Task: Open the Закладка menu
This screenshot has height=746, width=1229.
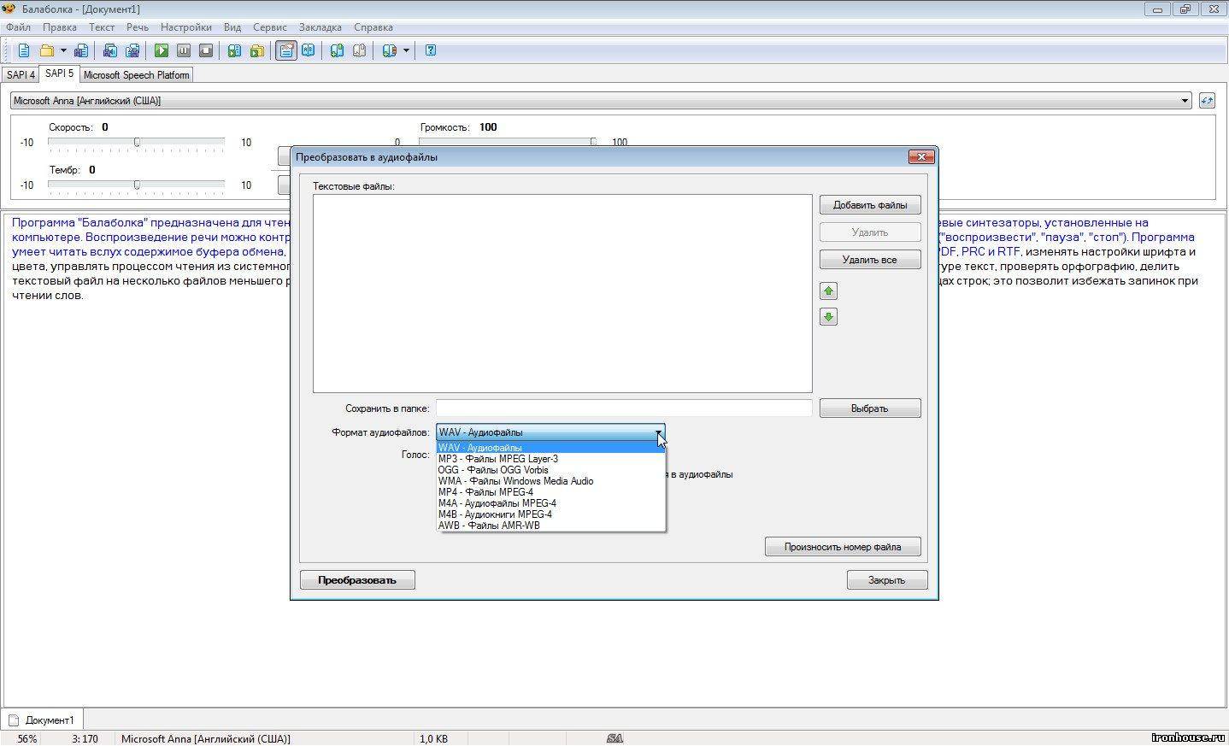Action: 320,27
